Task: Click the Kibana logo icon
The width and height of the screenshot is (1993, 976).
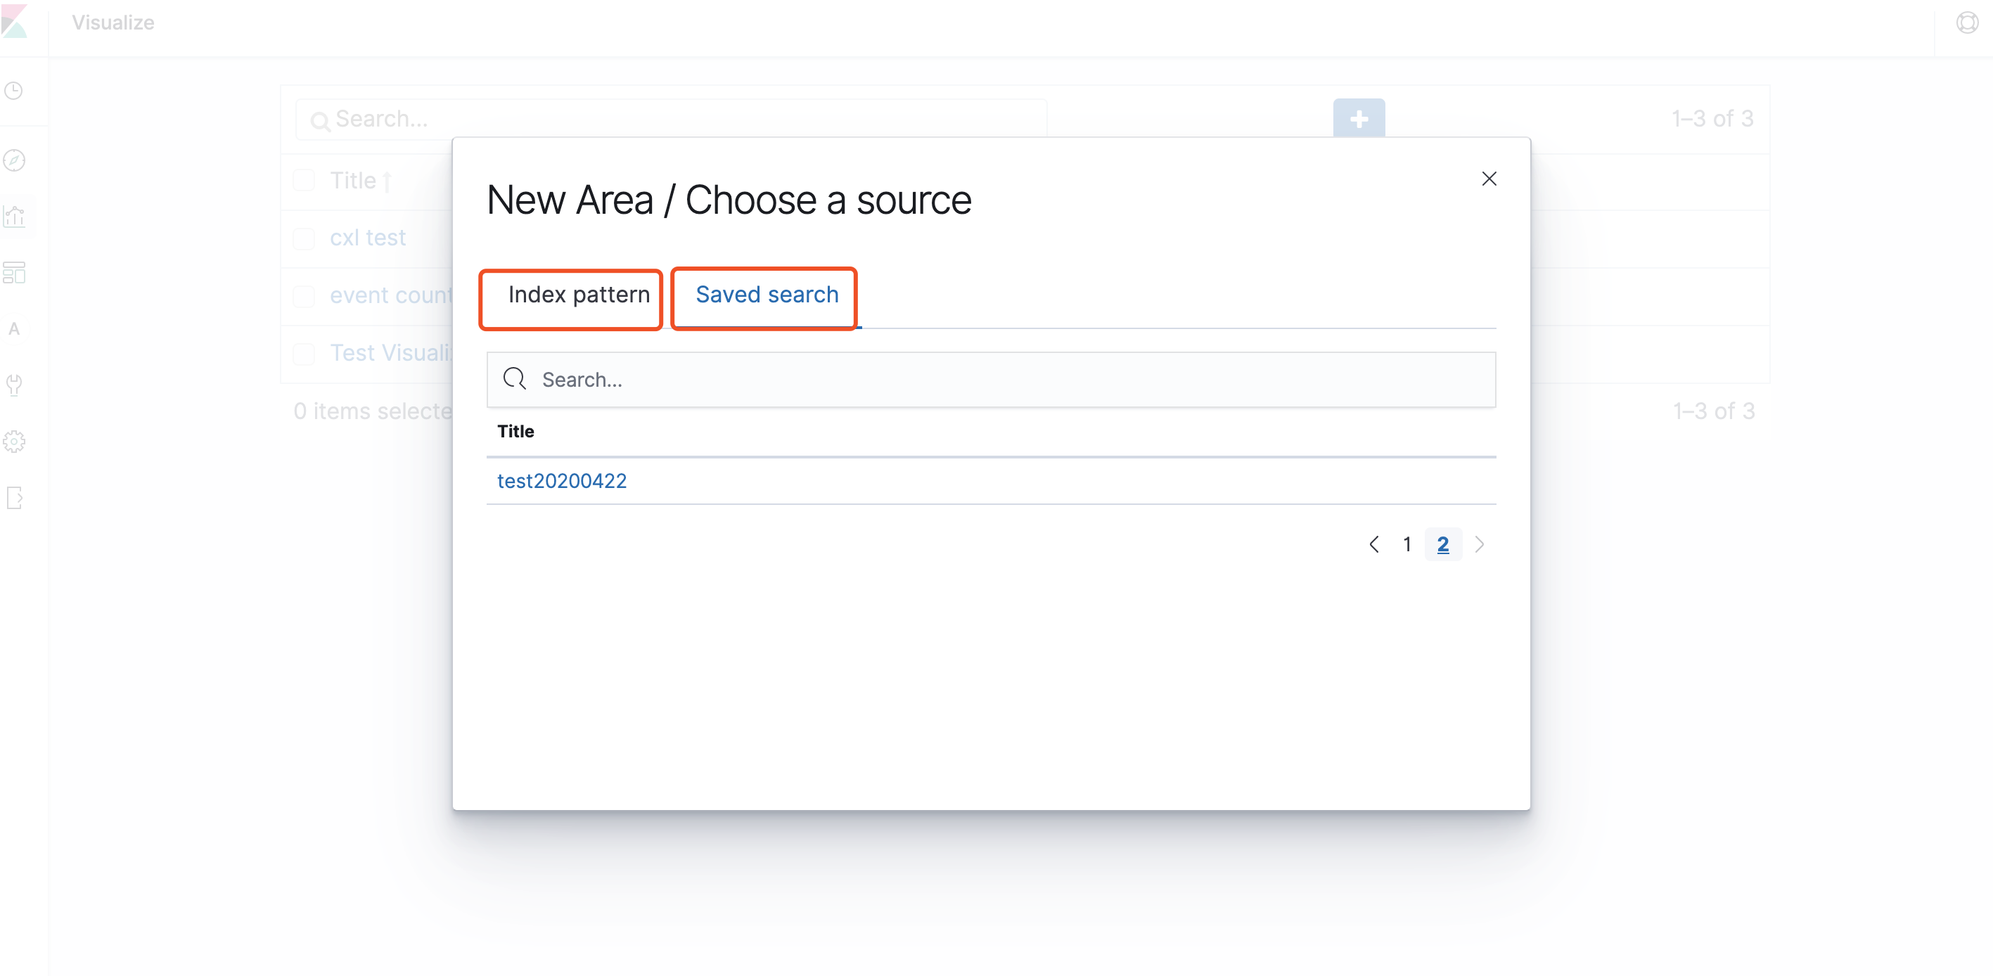Action: (x=14, y=22)
